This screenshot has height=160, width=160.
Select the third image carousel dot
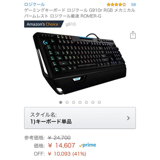tap(73, 102)
